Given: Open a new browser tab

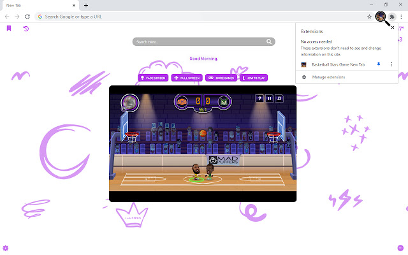Looking at the screenshot, I should [86, 5].
